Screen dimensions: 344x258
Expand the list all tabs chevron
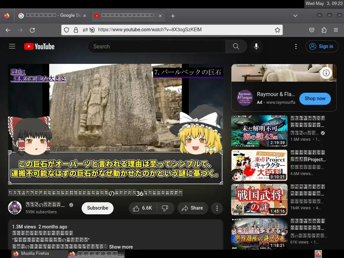(295, 15)
